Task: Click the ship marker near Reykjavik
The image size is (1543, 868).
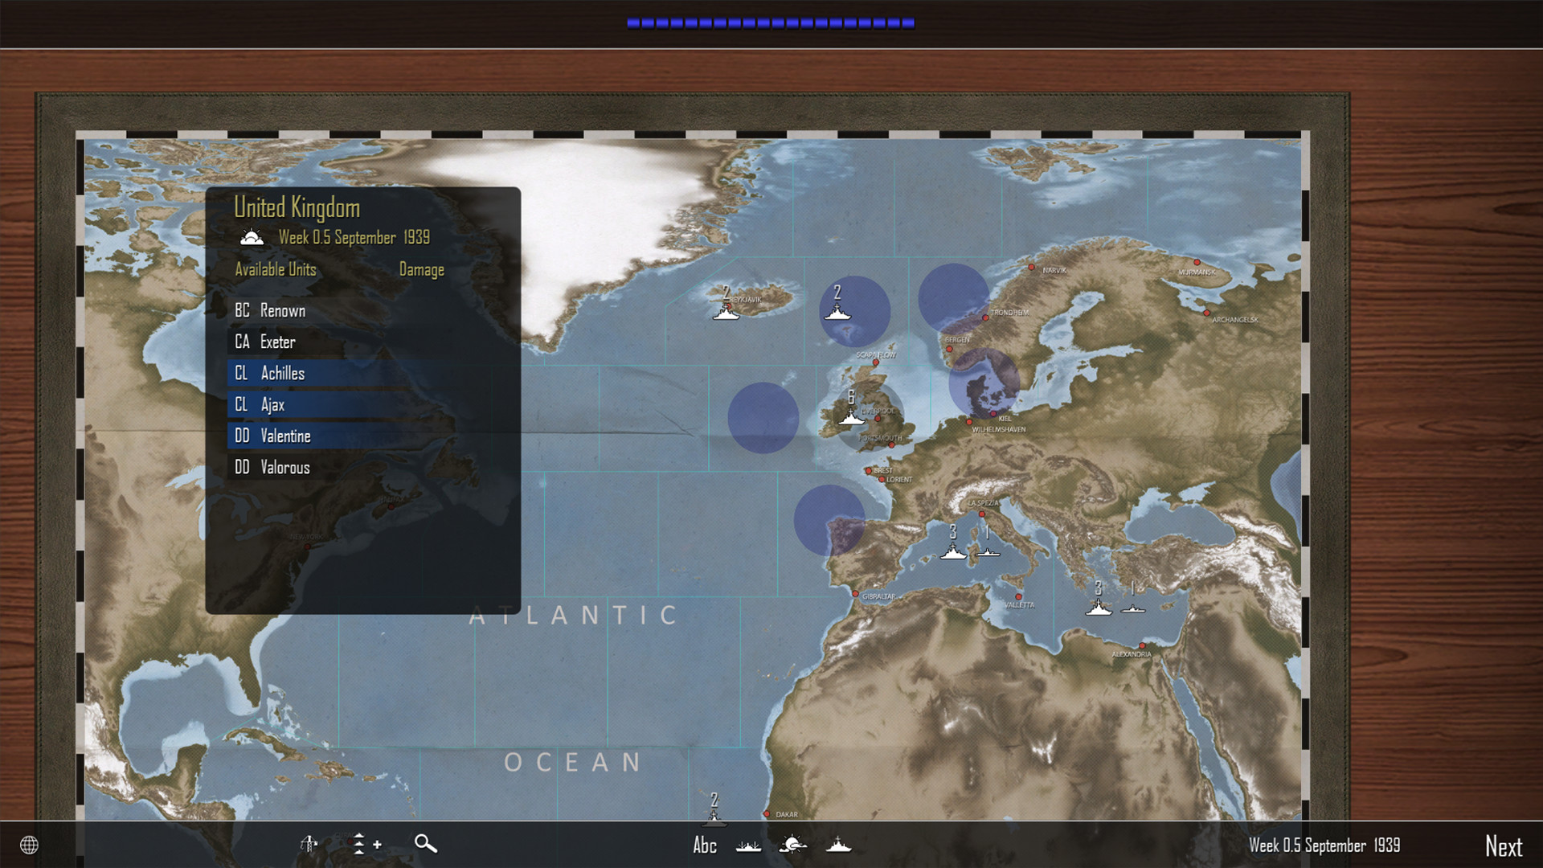Action: (727, 310)
